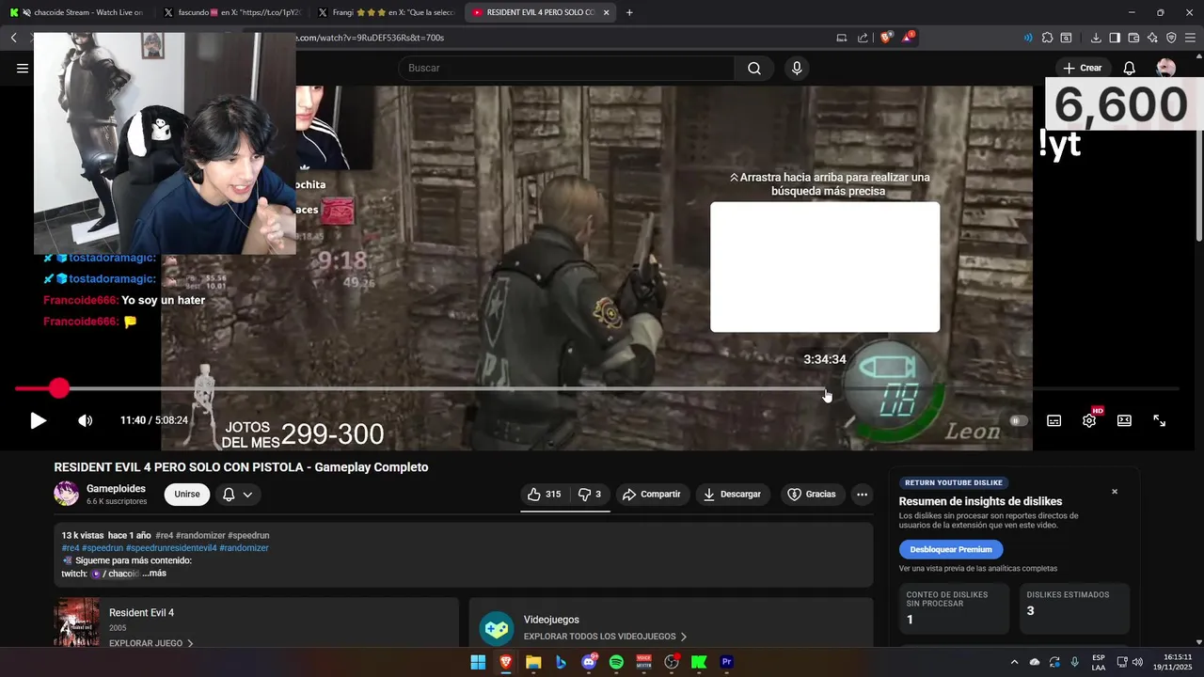Click the red progress bar scrubber handle

tap(59, 388)
